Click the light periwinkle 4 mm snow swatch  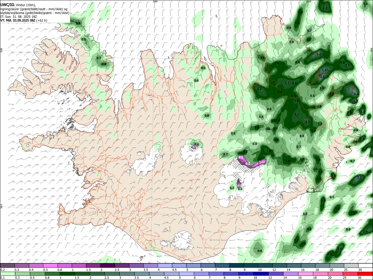(165, 266)
